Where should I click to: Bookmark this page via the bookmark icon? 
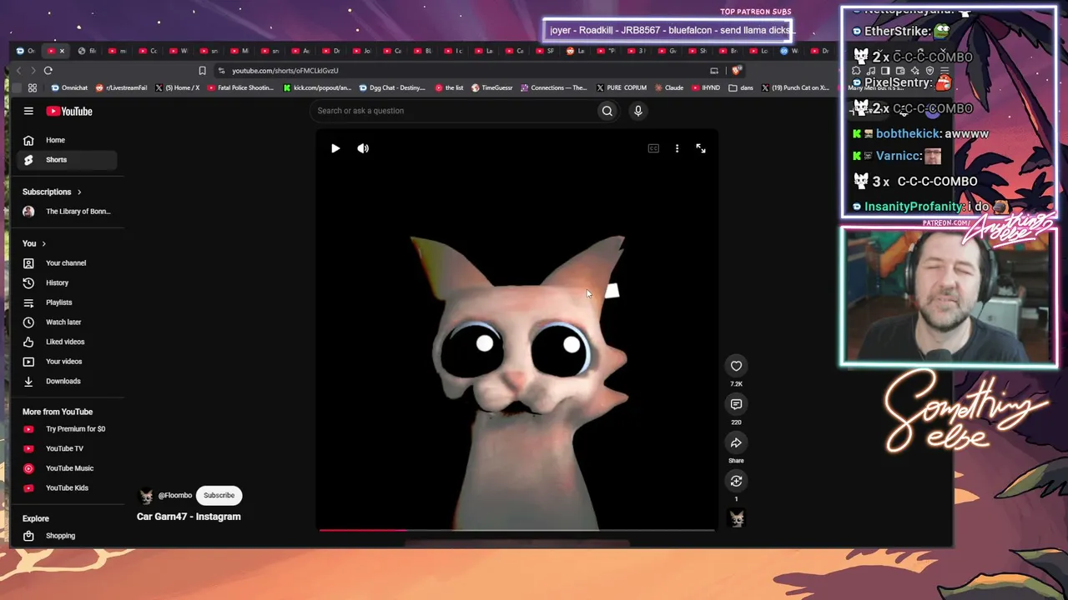[202, 71]
